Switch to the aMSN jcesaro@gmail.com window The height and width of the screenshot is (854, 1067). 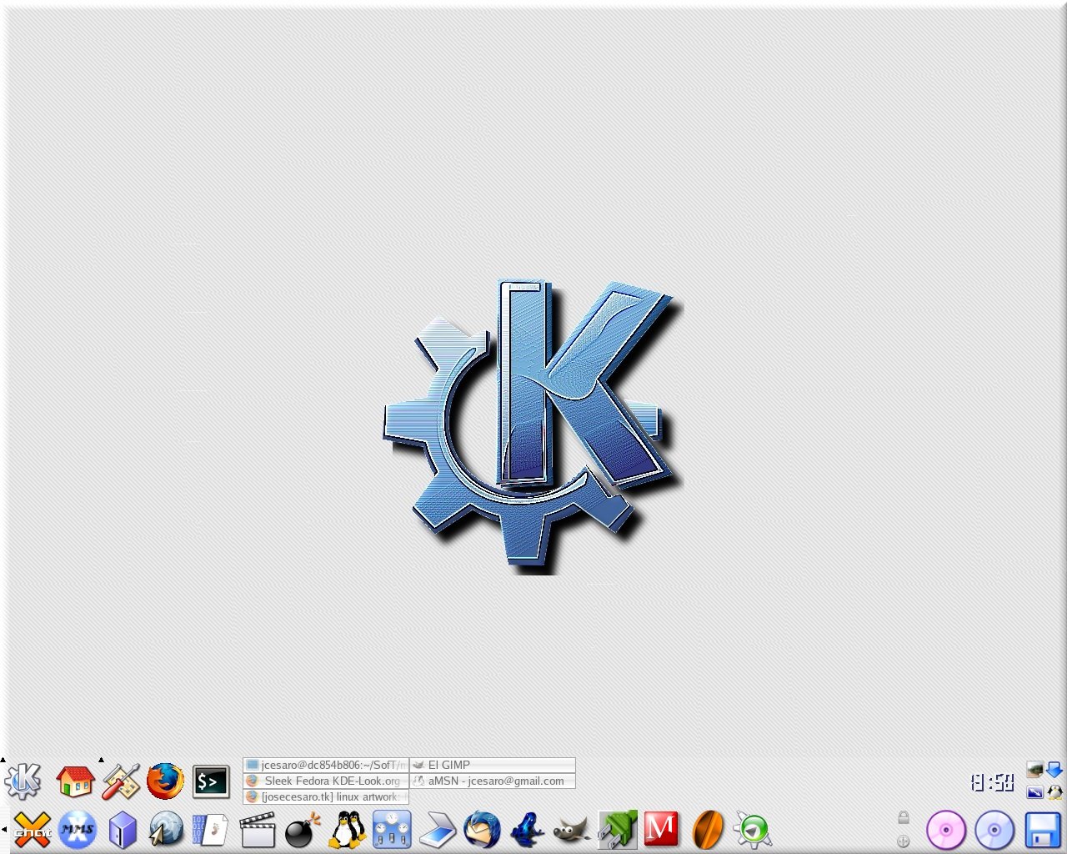click(493, 781)
